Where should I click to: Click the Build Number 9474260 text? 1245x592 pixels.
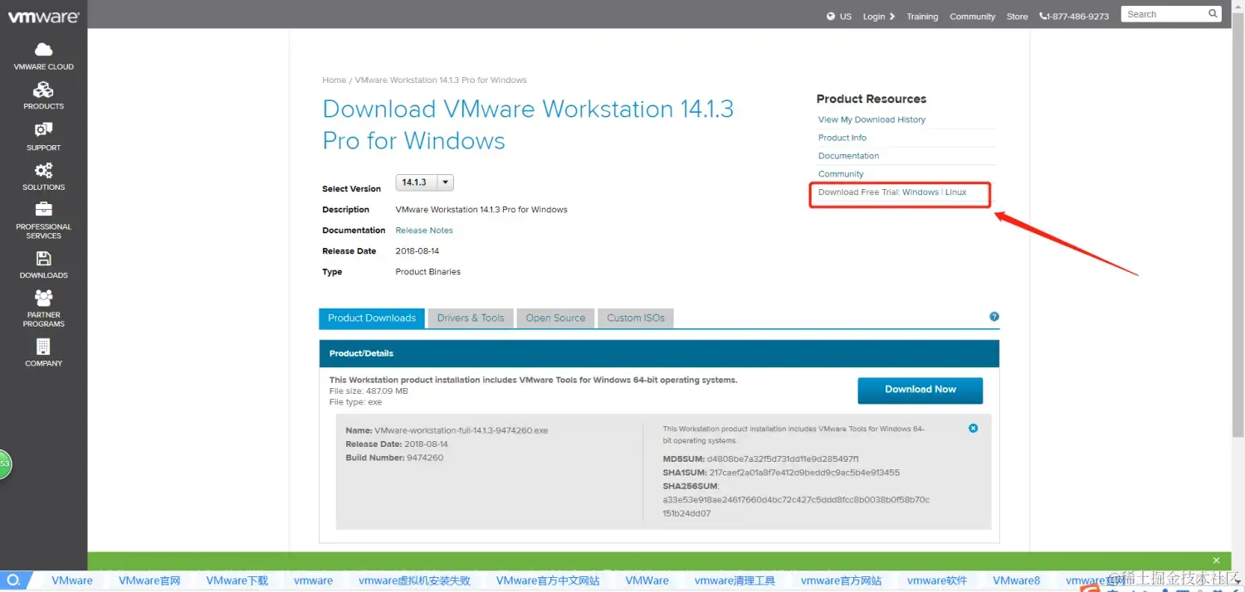[394, 458]
